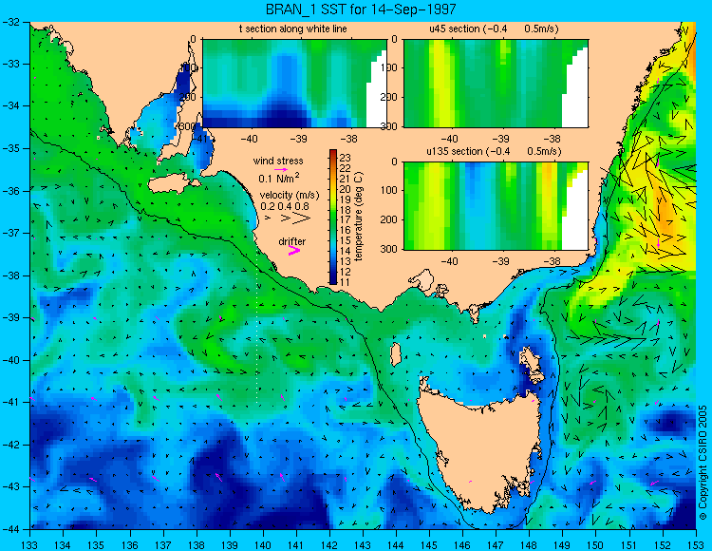Click latitude label -36 on main left axis

10,191
